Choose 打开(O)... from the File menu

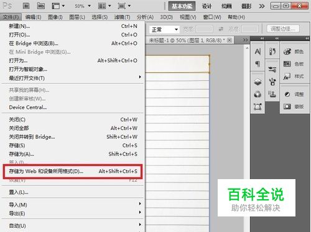coord(73,35)
